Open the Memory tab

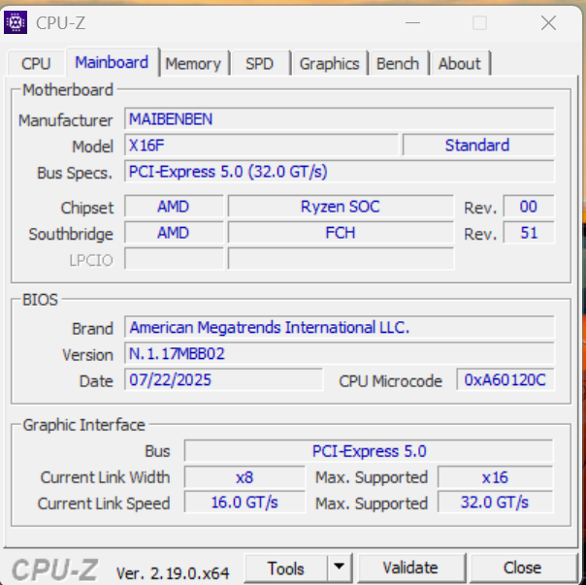[193, 64]
